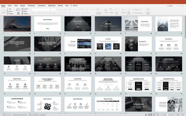The height and width of the screenshot is (116, 186).
Task: Click the Convert to SmartArt icon
Action: pos(99,11)
